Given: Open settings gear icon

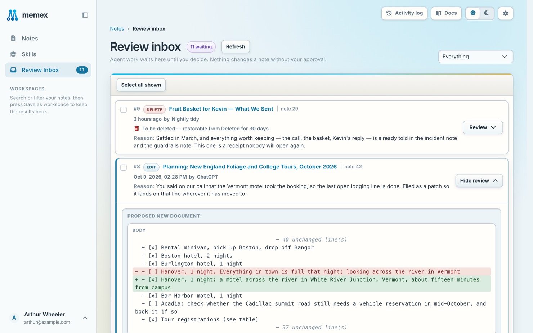Looking at the screenshot, I should click(x=506, y=13).
